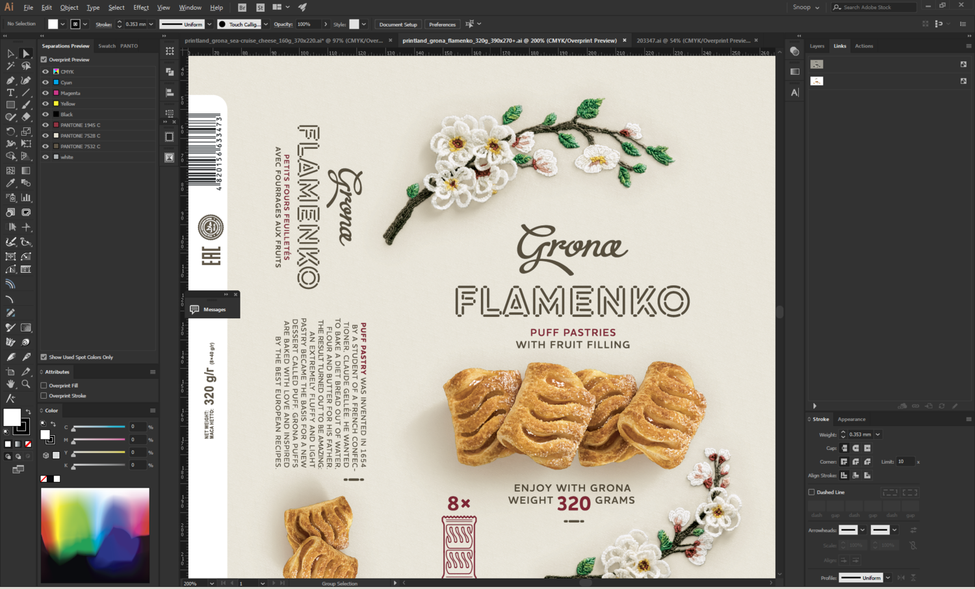Open the Object menu
This screenshot has height=589, width=975.
point(69,7)
